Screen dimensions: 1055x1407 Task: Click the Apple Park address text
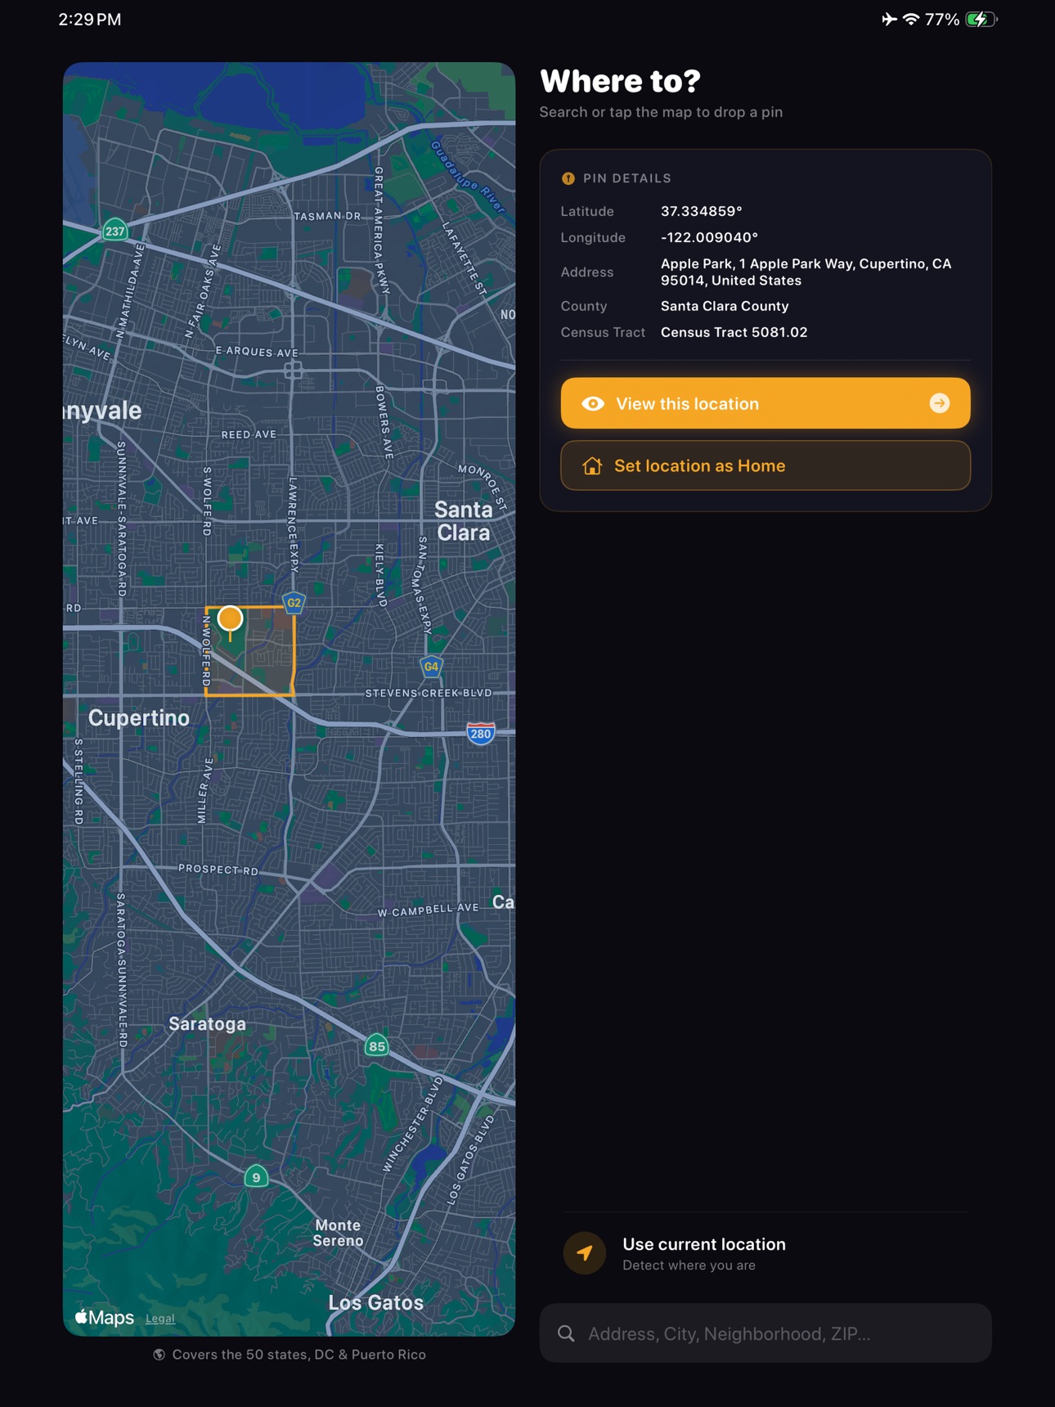click(806, 272)
